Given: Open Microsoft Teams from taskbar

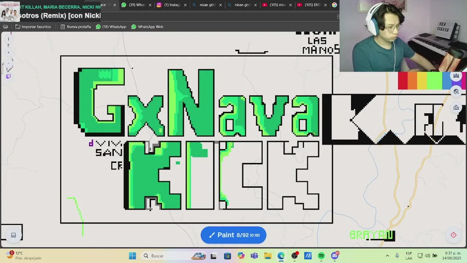Looking at the screenshot, I should pos(254,256).
